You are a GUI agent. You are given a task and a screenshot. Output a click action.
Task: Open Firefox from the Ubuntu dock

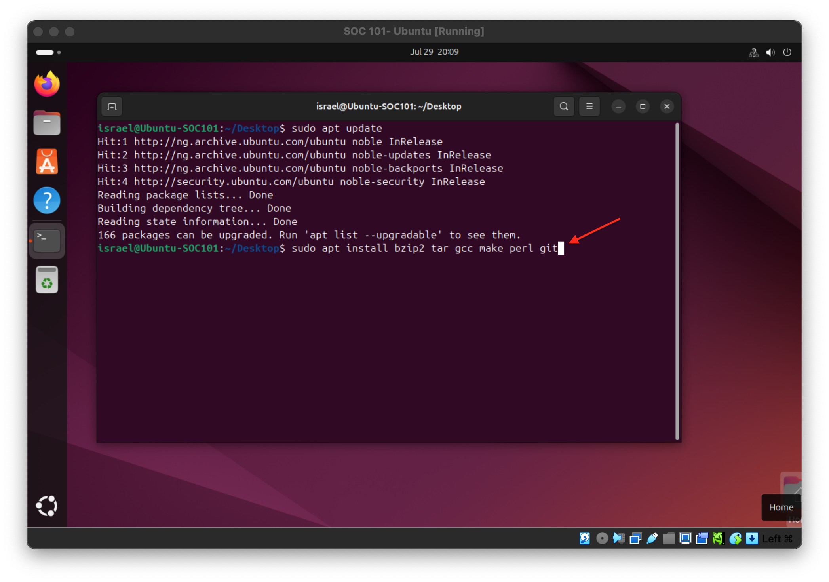coord(47,84)
